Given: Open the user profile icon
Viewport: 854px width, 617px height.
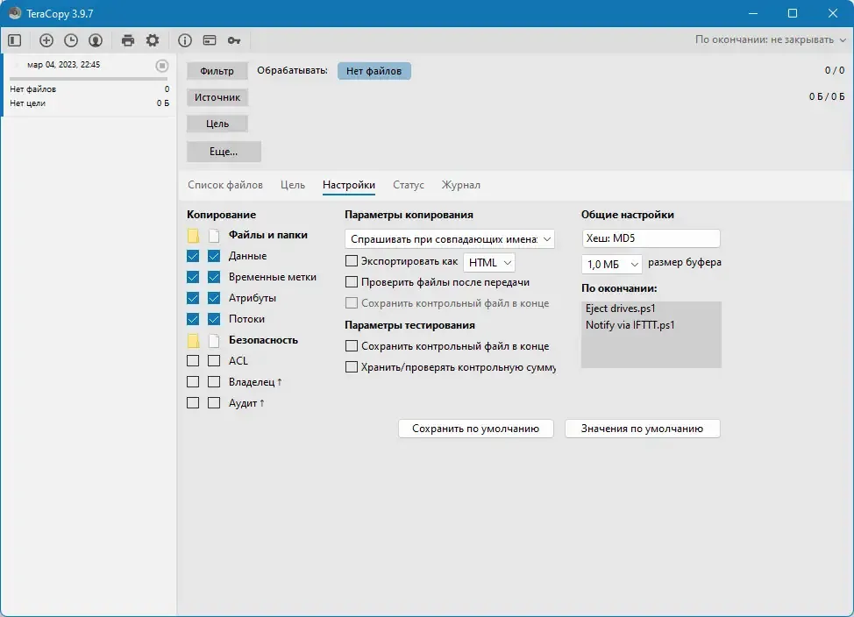Looking at the screenshot, I should (x=96, y=40).
